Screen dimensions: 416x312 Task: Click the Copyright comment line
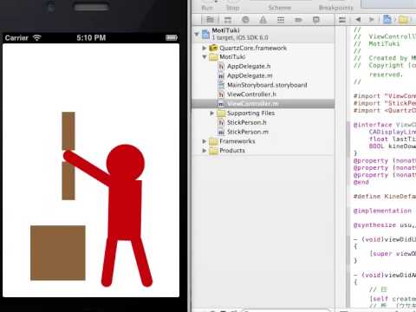385,65
